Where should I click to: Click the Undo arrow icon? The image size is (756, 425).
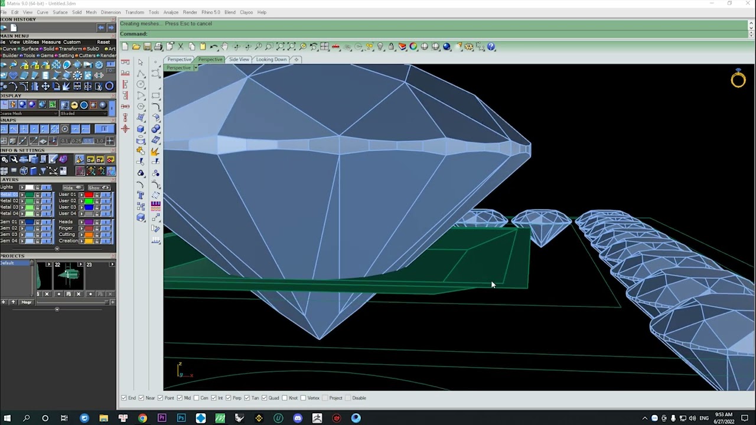214,47
